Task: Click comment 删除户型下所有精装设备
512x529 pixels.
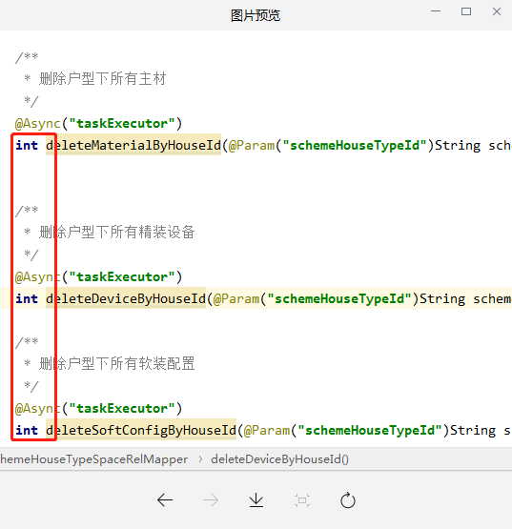Action: [116, 233]
